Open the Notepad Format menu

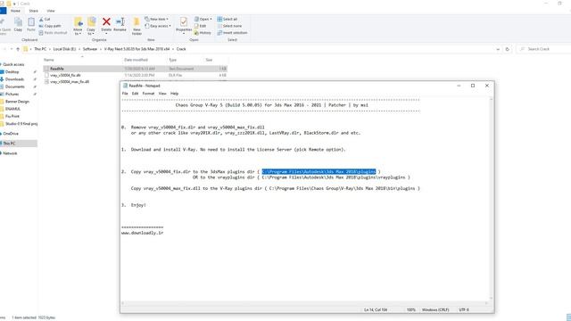point(148,94)
